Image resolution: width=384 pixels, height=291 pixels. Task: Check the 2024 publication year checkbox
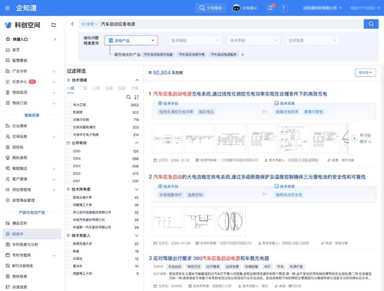point(68,158)
